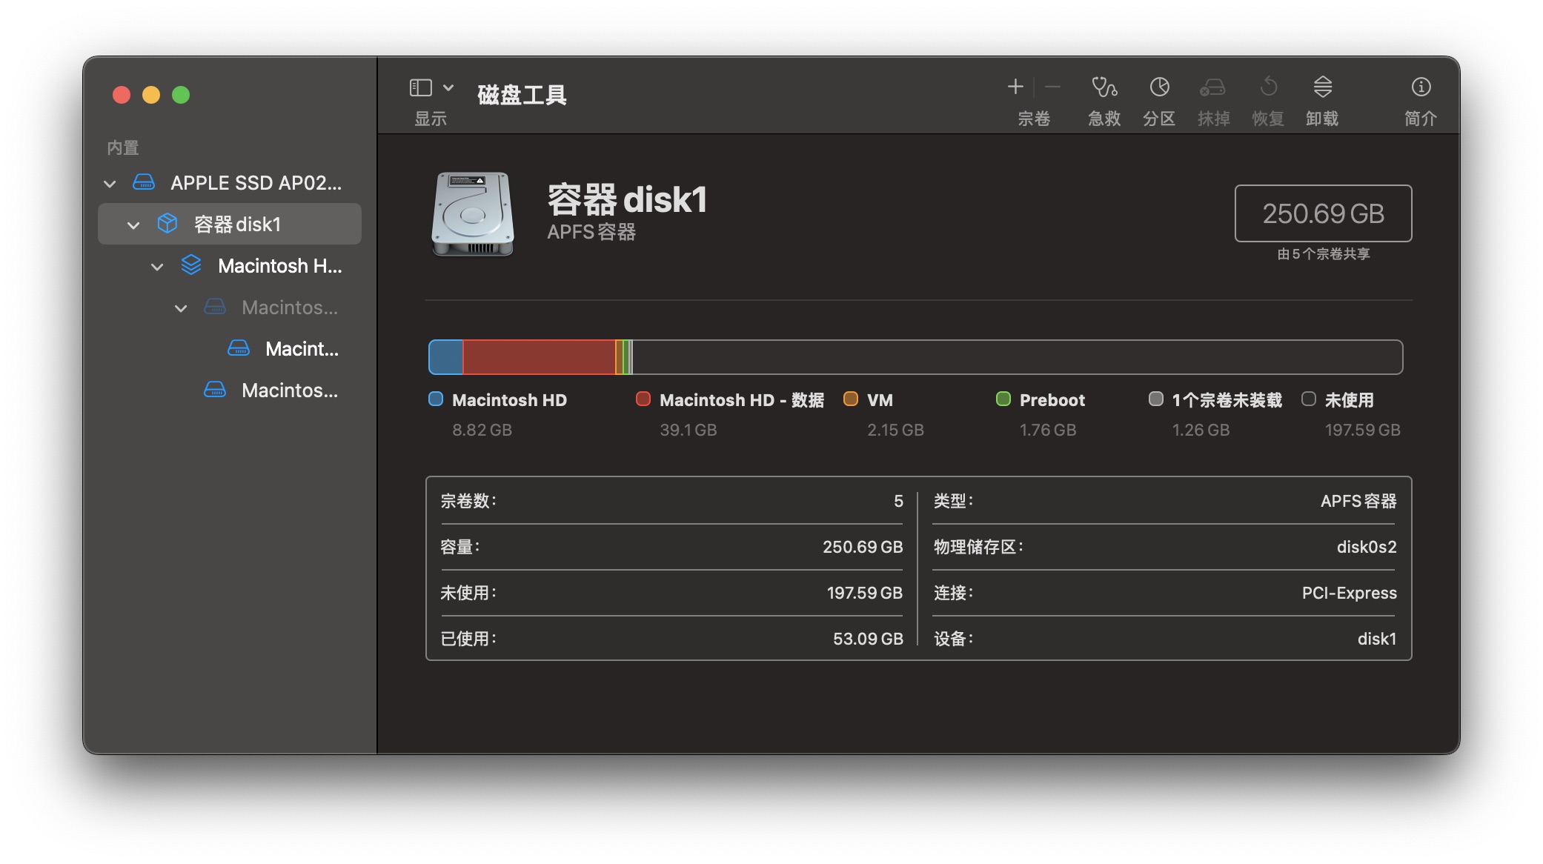
Task: Click the Restore (恢复) arrow icon
Action: click(1268, 87)
